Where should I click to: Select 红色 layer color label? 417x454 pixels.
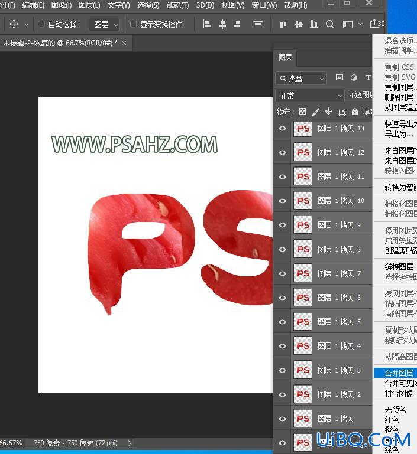[x=392, y=420]
